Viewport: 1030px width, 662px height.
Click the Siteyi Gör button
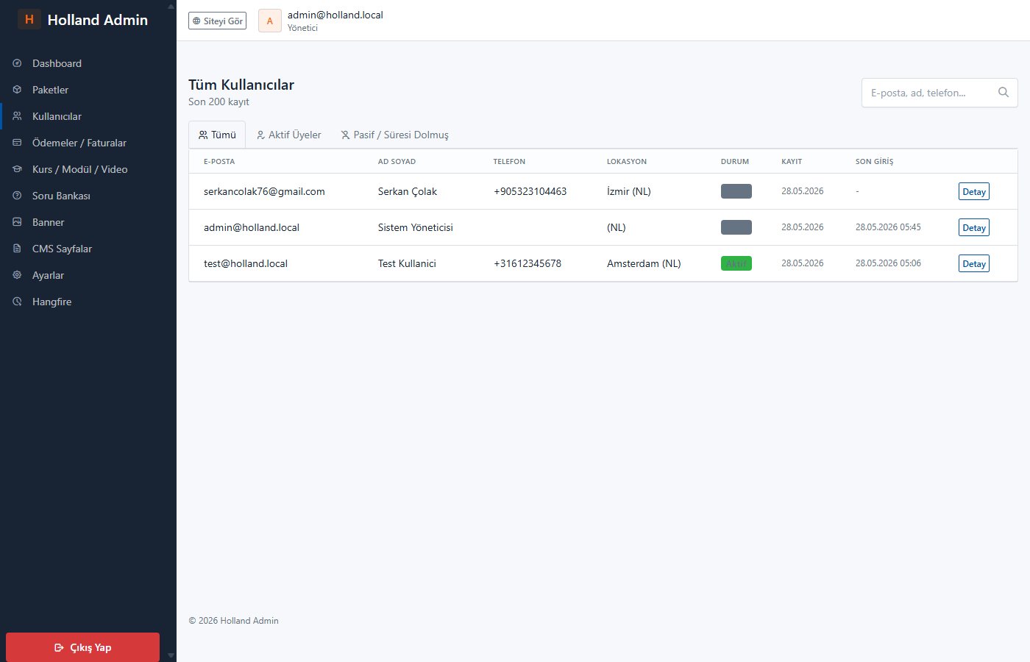click(x=217, y=21)
